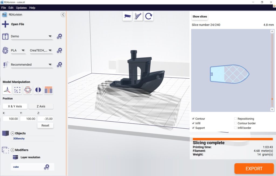Click the filament spool icon beside PLA
Image resolution: width=276 pixels, height=176 pixels.
(x=5, y=51)
